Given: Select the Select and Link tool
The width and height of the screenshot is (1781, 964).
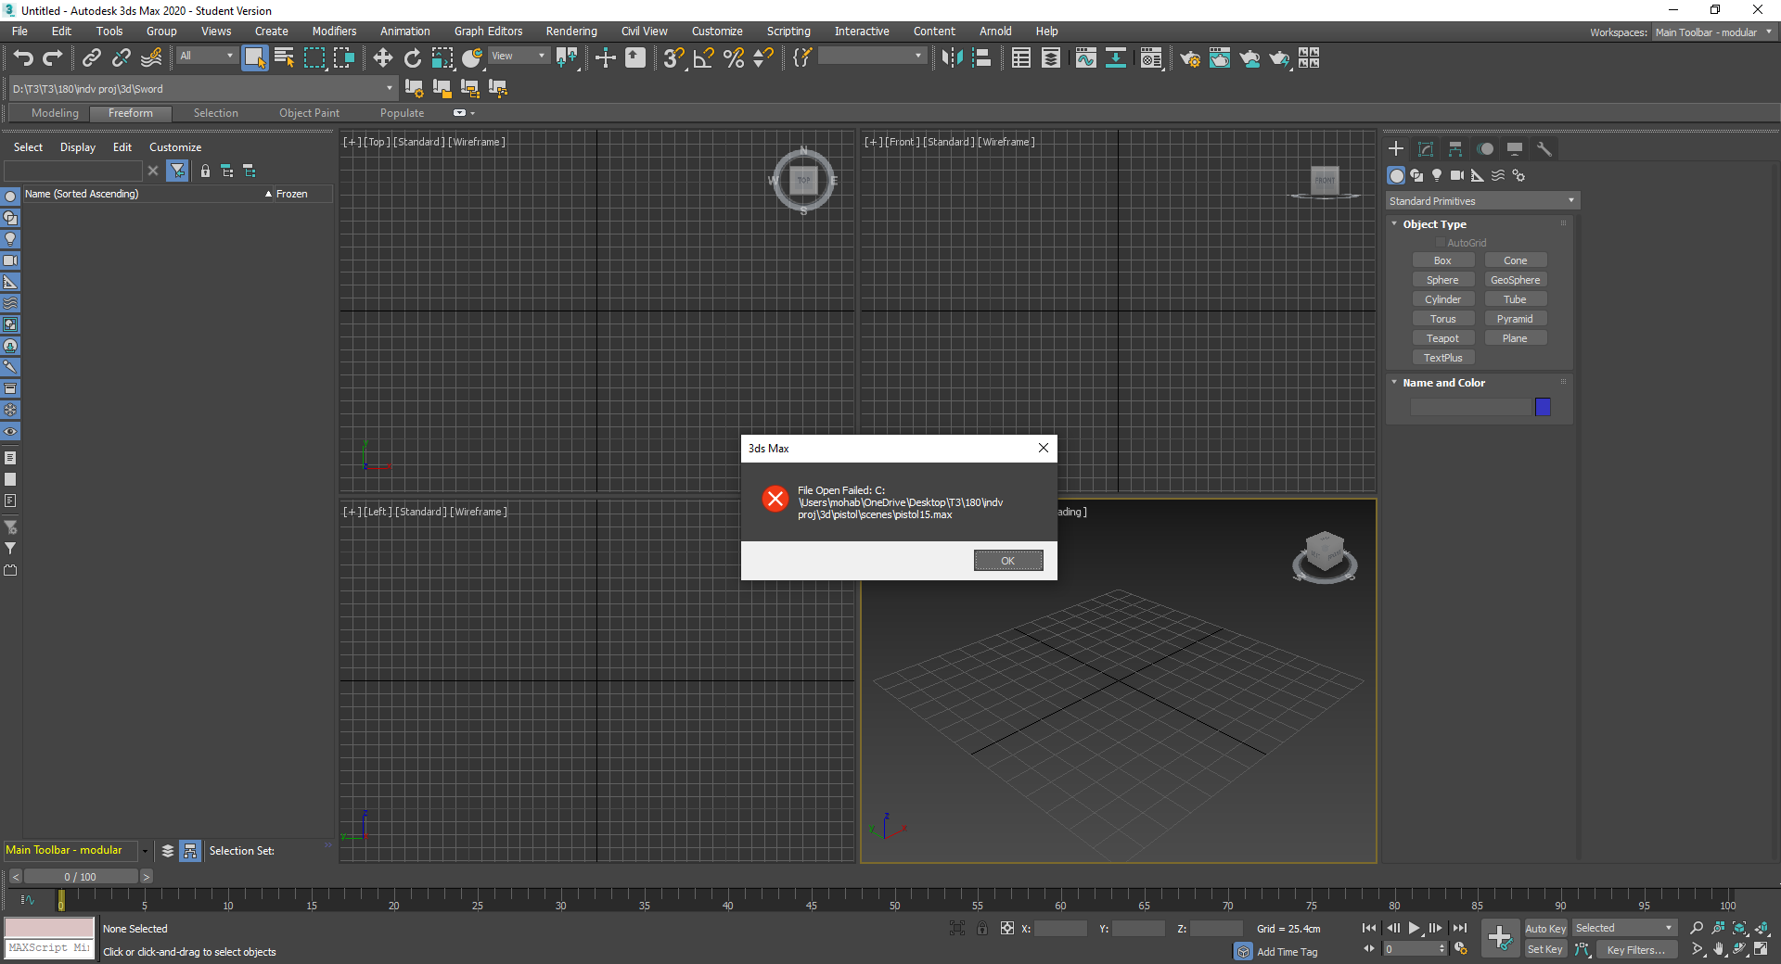Looking at the screenshot, I should click(x=91, y=58).
